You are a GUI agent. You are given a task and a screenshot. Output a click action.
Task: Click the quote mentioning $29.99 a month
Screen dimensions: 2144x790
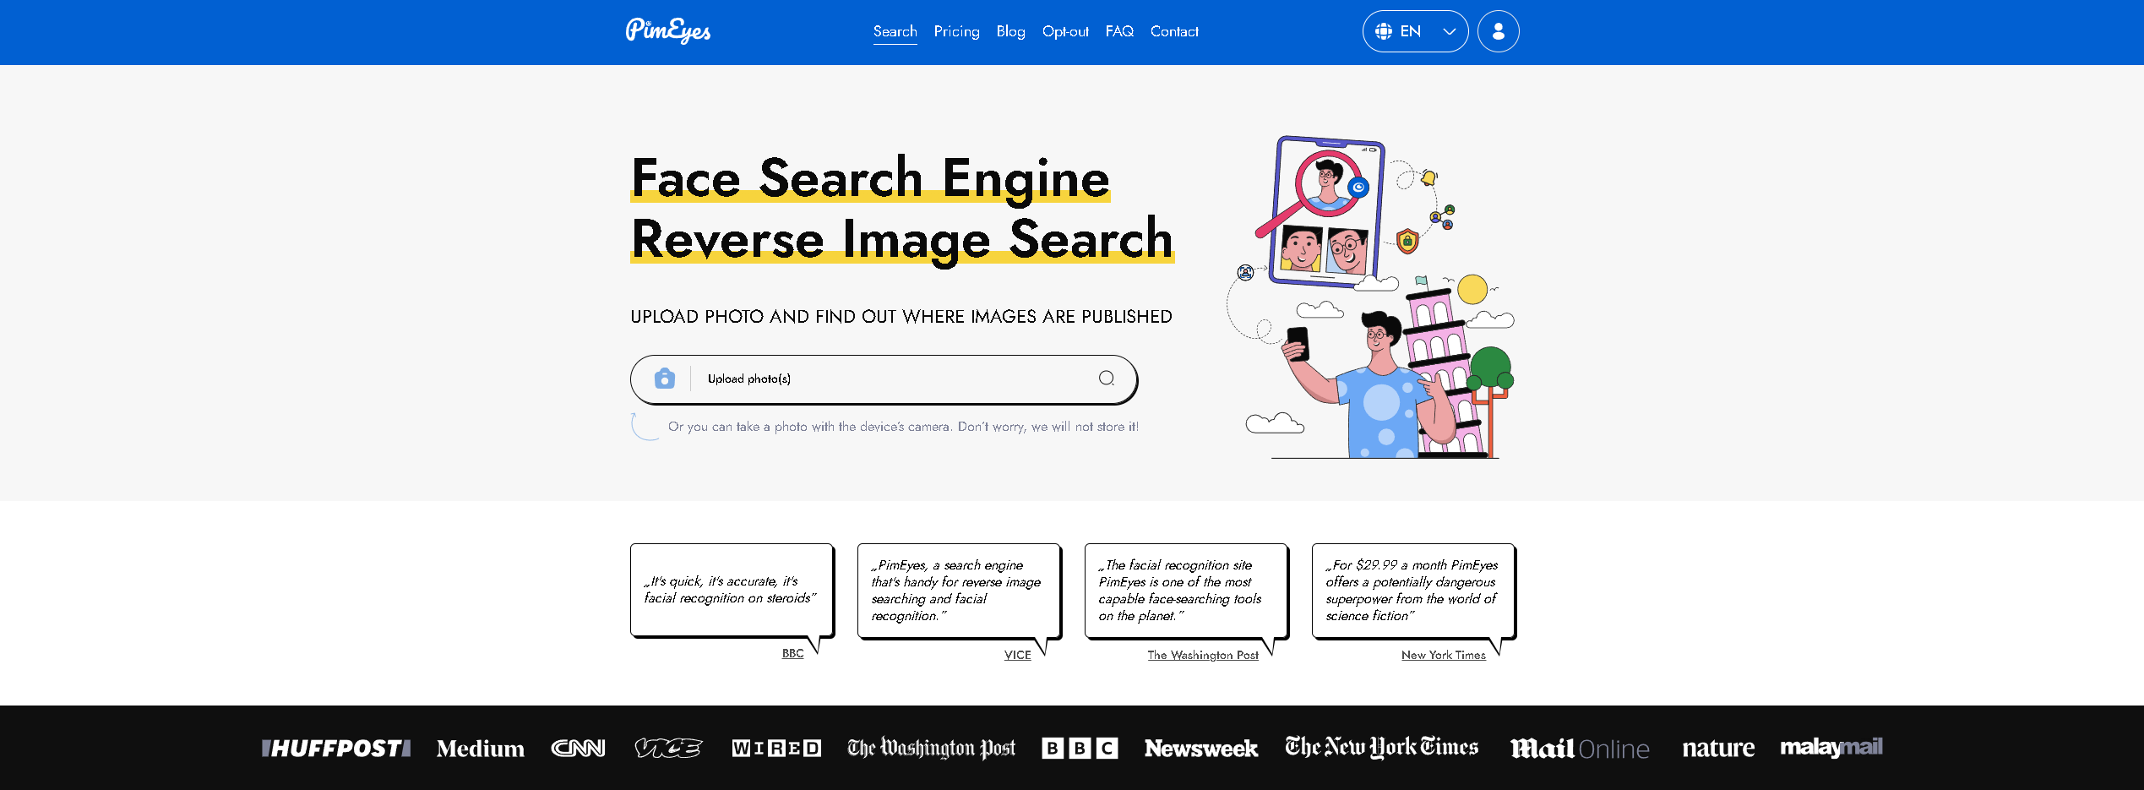(x=1412, y=591)
